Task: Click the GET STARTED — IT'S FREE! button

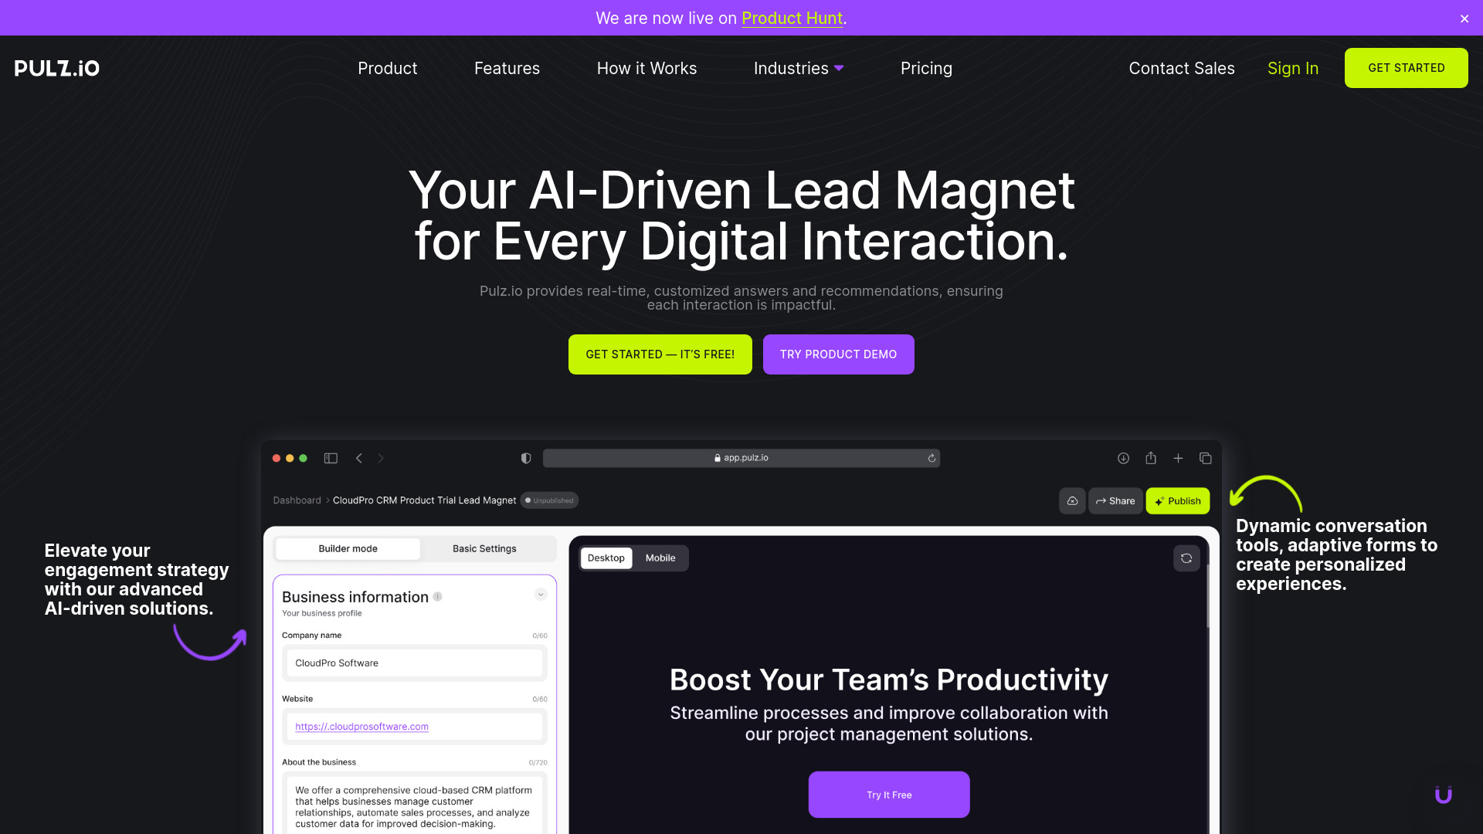Action: tap(660, 354)
